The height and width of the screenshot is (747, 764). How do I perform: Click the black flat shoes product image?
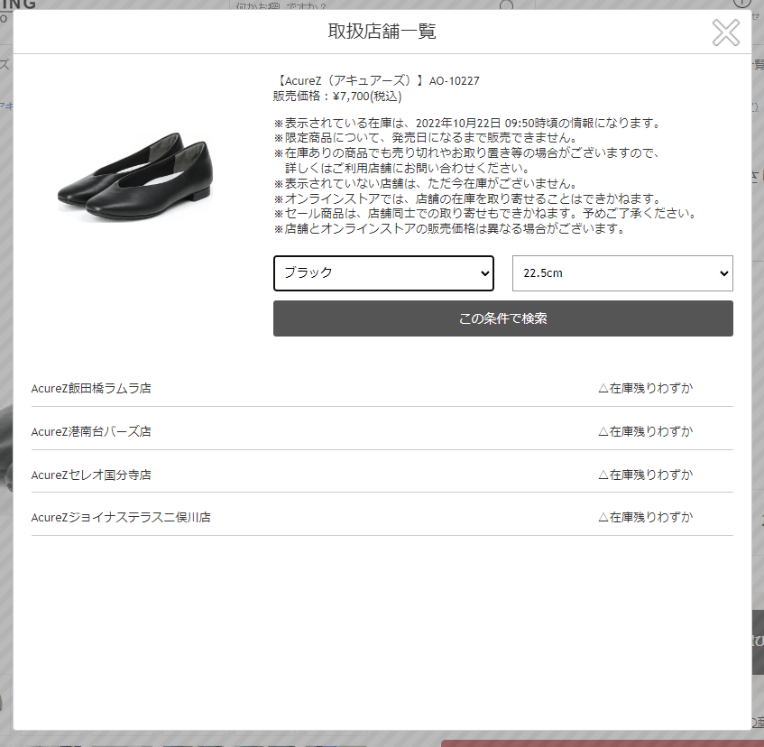point(135,176)
